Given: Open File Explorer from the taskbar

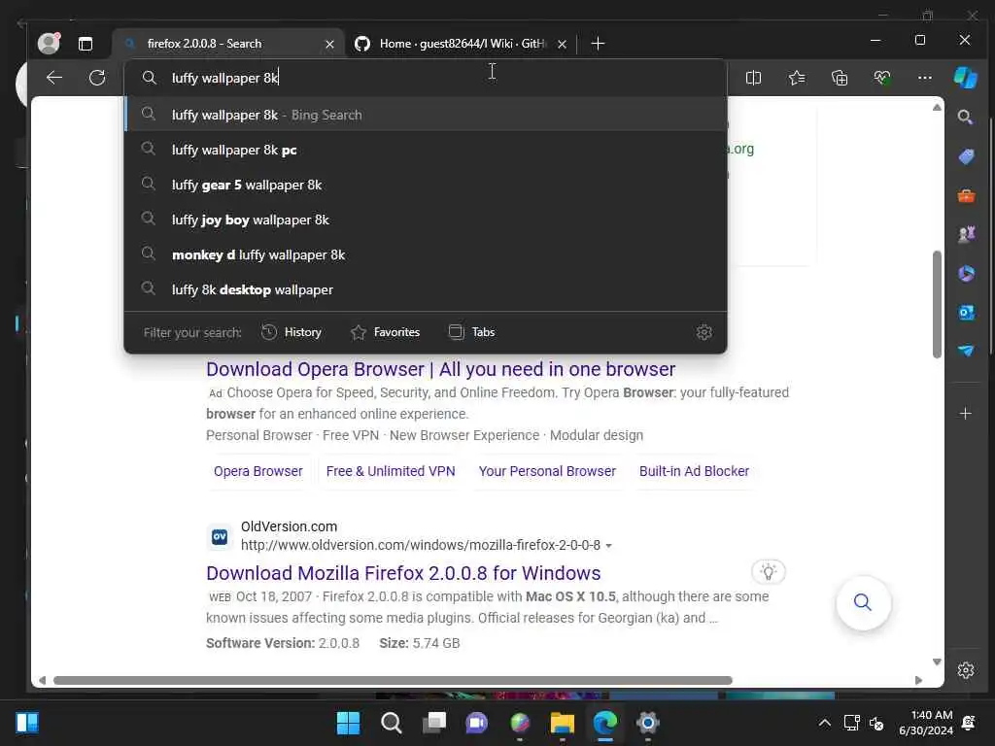Looking at the screenshot, I should point(563,723).
